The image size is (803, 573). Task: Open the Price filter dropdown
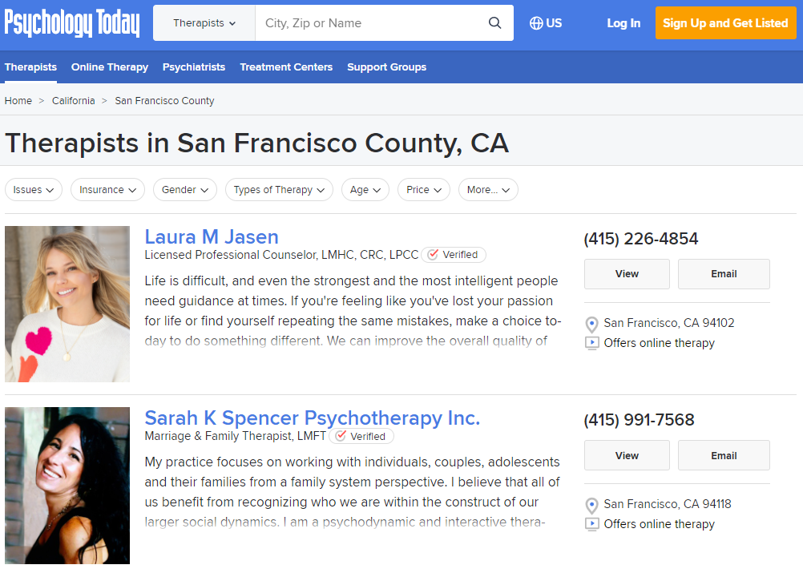tap(423, 189)
